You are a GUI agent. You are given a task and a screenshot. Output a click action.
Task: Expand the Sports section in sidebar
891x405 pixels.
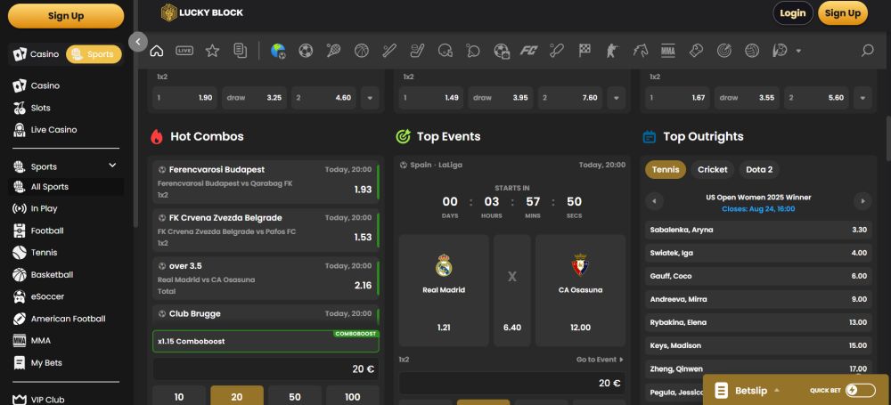click(112, 166)
